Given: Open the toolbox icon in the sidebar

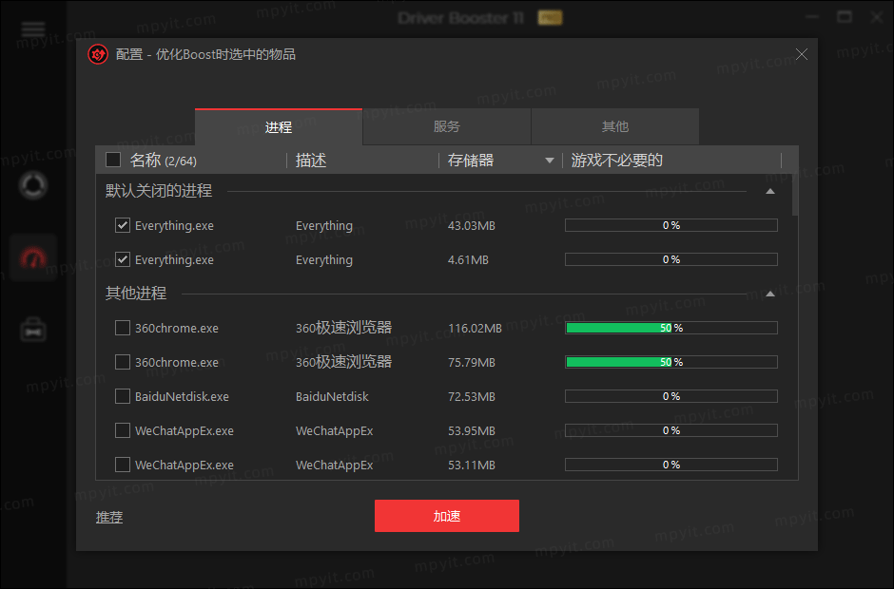Looking at the screenshot, I should click(33, 330).
